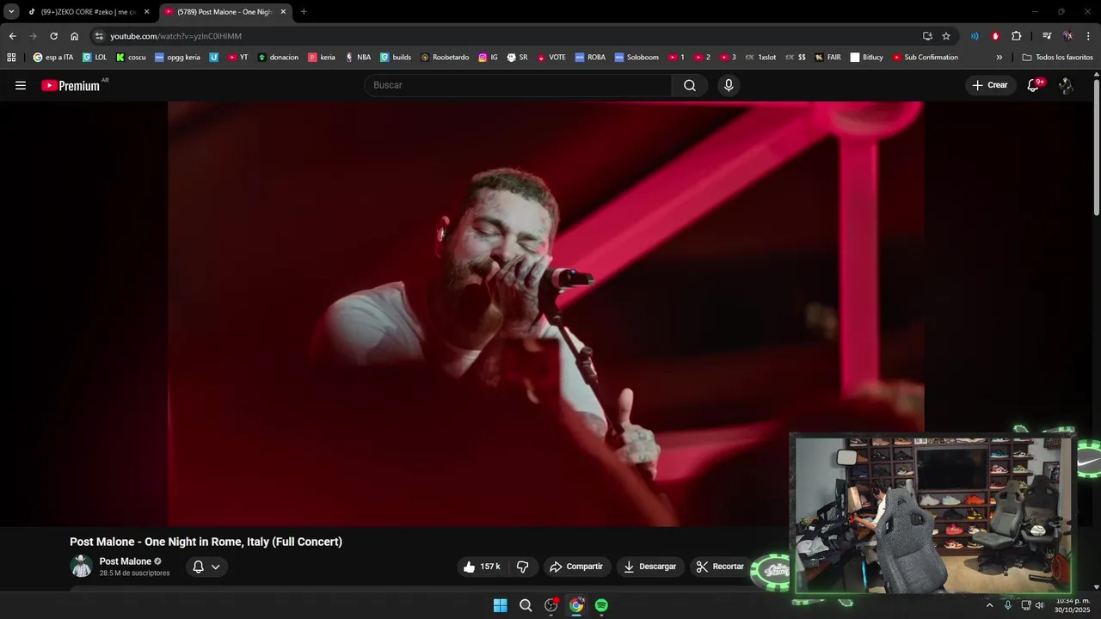The height and width of the screenshot is (619, 1101).
Task: Open the coscu bookmark
Action: (x=131, y=58)
